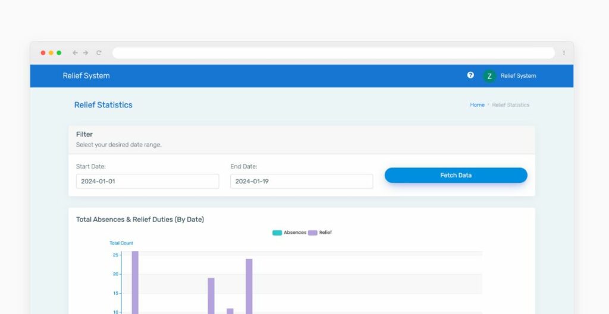Click the Relief Statistics breadcrumb item
Viewport: 609px width, 314px height.
point(510,105)
